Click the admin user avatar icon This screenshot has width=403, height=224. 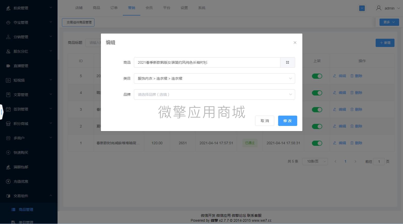pos(378,8)
